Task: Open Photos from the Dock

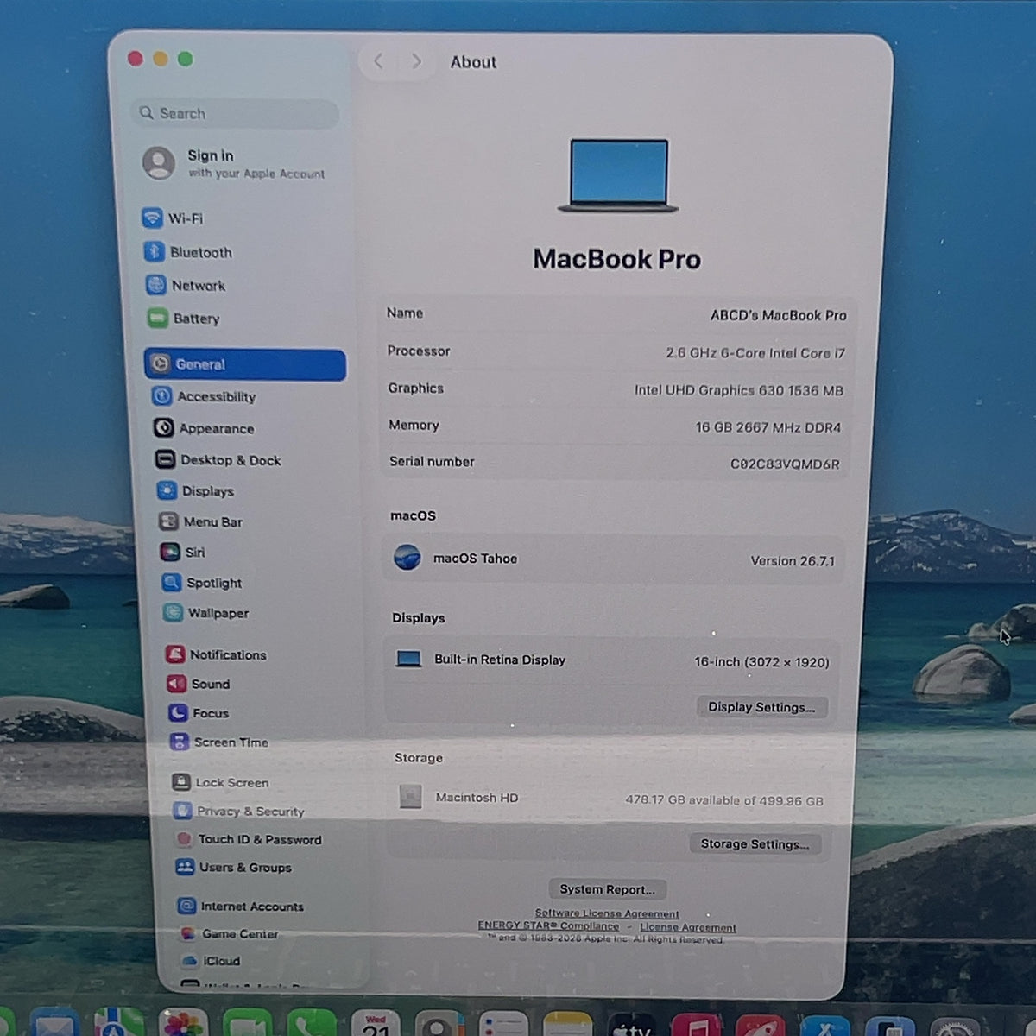Action: (183, 1024)
